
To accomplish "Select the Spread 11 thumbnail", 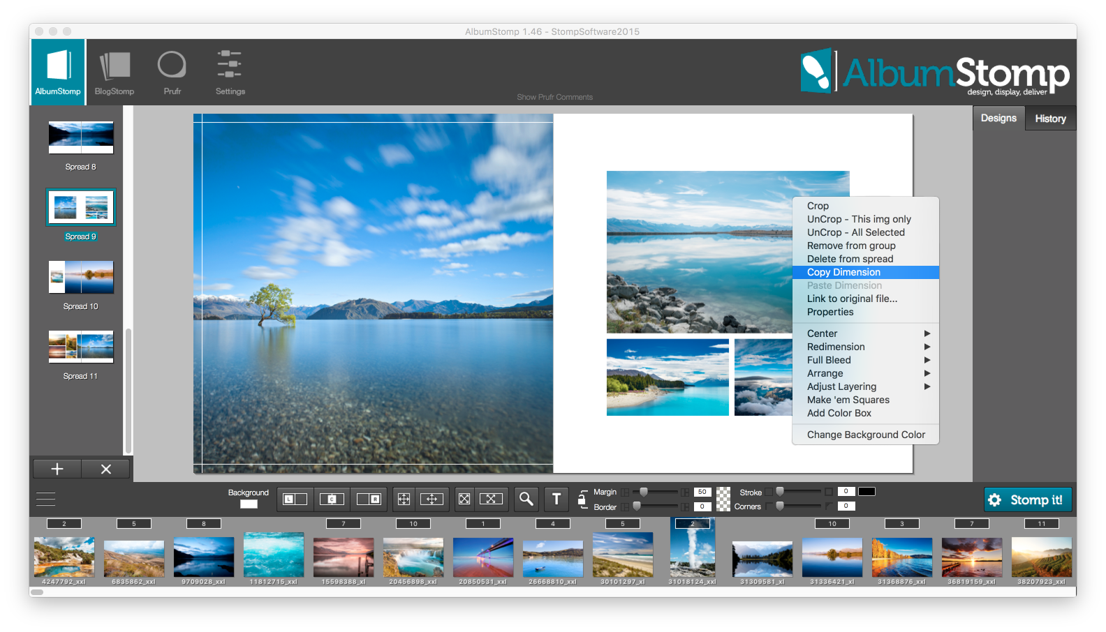I will [81, 347].
